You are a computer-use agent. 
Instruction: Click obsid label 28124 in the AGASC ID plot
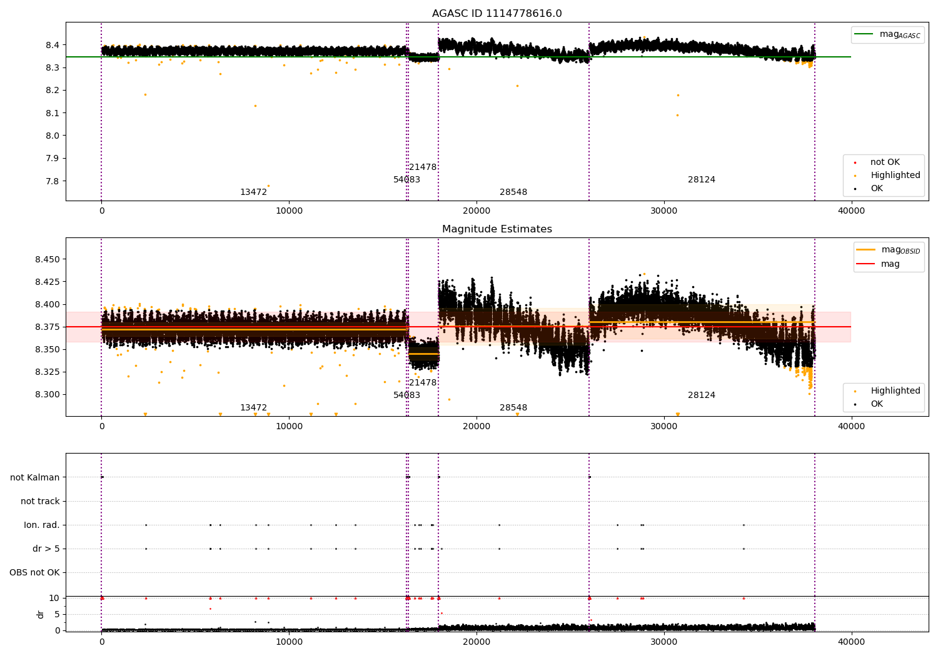701,180
